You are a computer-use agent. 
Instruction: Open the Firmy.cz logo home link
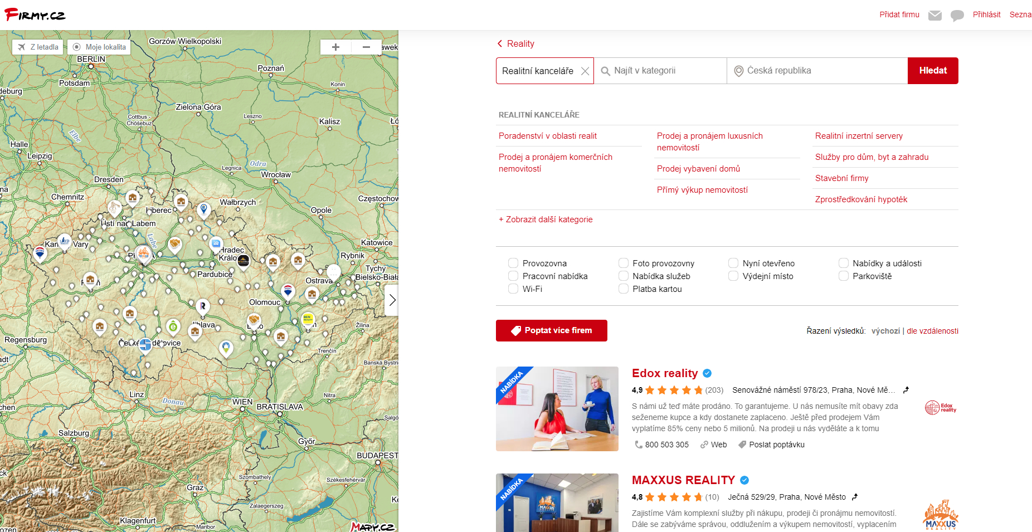tap(35, 14)
